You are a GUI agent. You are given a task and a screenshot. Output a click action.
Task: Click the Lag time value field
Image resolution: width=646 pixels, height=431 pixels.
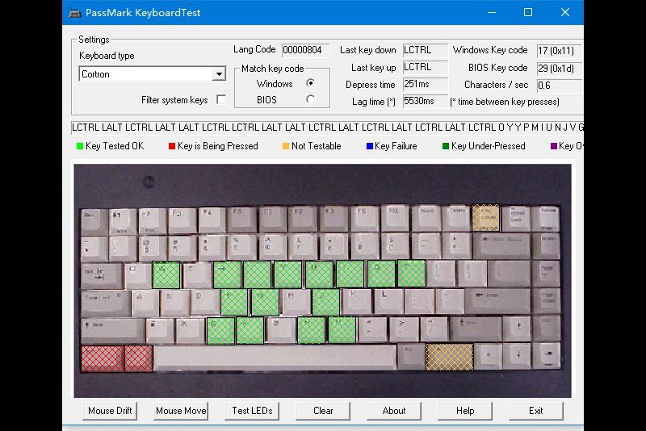(426, 101)
